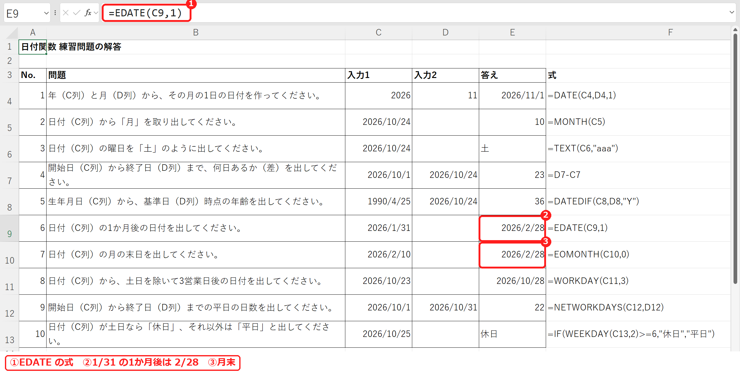
Task: Click cell with formula =TEXT(C6,"aaa")
Action: pyautogui.click(x=638, y=149)
